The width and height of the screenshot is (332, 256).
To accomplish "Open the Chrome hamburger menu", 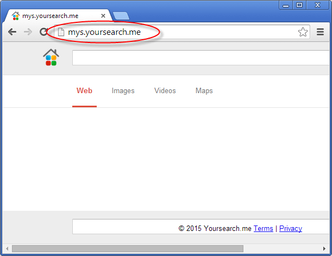I will [320, 32].
